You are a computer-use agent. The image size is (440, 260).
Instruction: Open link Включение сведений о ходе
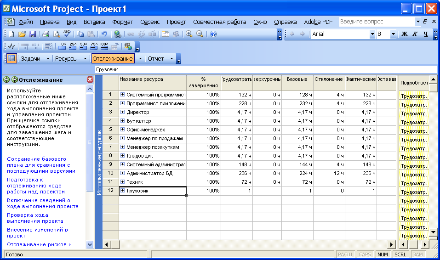click(x=43, y=203)
